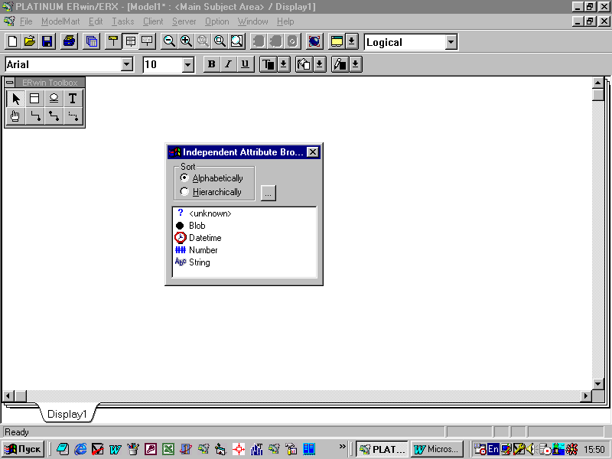The height and width of the screenshot is (459, 612).
Task: Select the non-identifying dashed relationship tool
Action: pyautogui.click(x=73, y=116)
